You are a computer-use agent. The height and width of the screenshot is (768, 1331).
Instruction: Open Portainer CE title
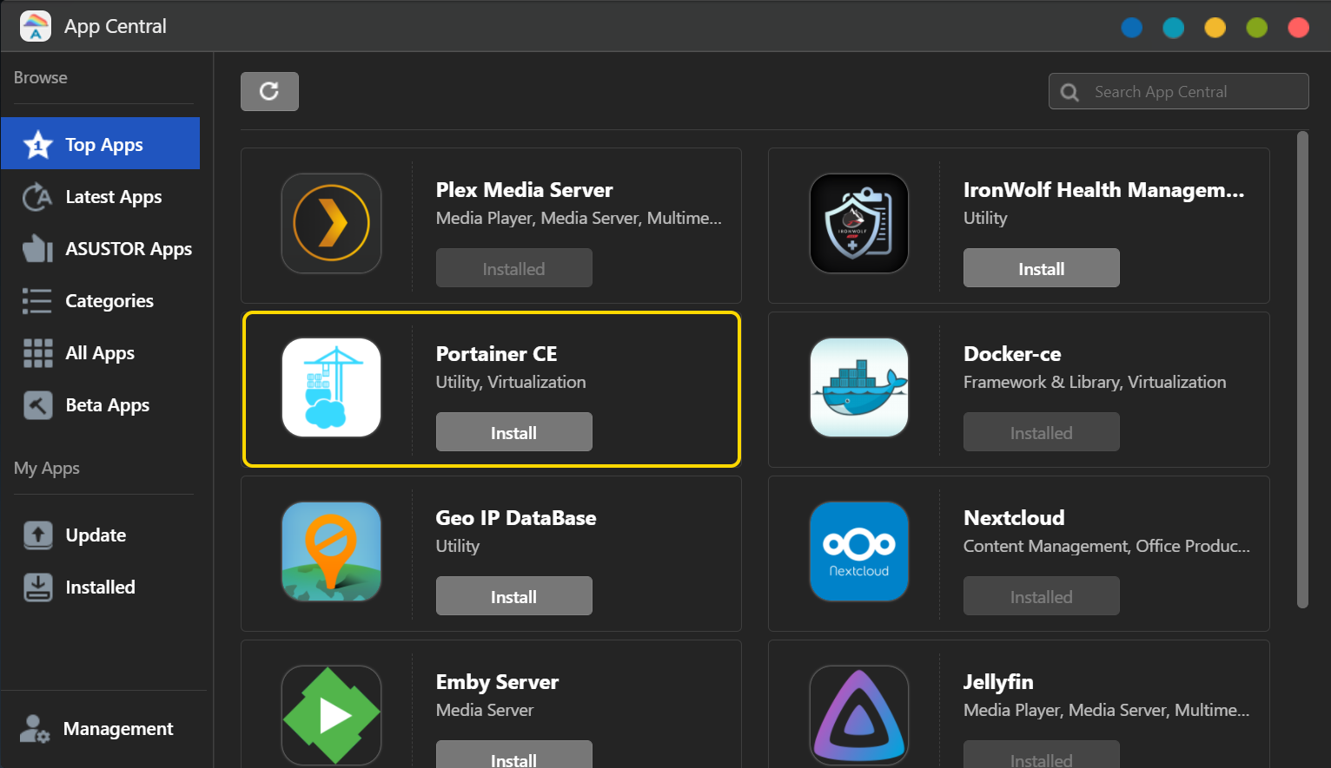[496, 354]
